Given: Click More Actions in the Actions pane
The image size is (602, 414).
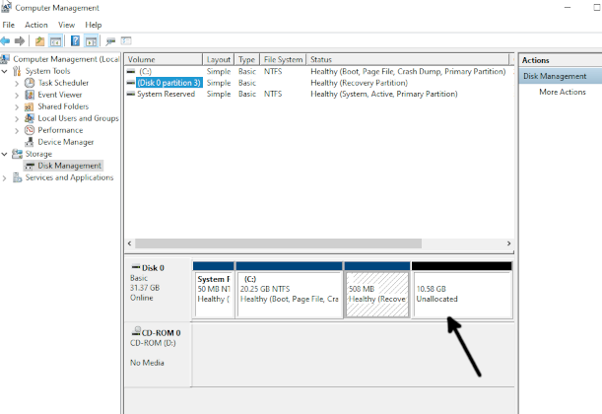Looking at the screenshot, I should (x=563, y=92).
